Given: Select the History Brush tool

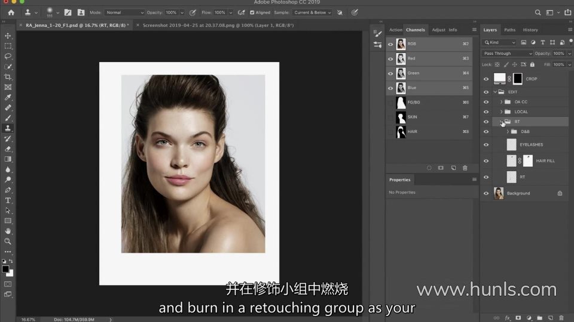Looking at the screenshot, I should click(8, 139).
